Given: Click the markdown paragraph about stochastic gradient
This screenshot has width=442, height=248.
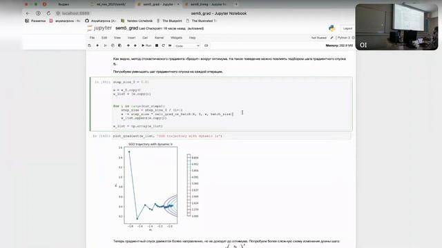Looking at the screenshot, I should [229, 61].
